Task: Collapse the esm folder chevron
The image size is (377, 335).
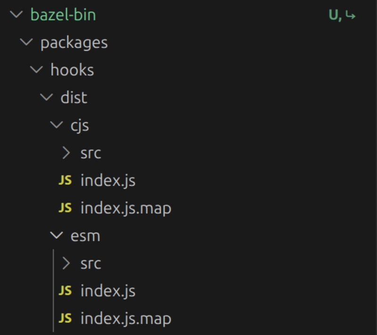Action: (57, 236)
